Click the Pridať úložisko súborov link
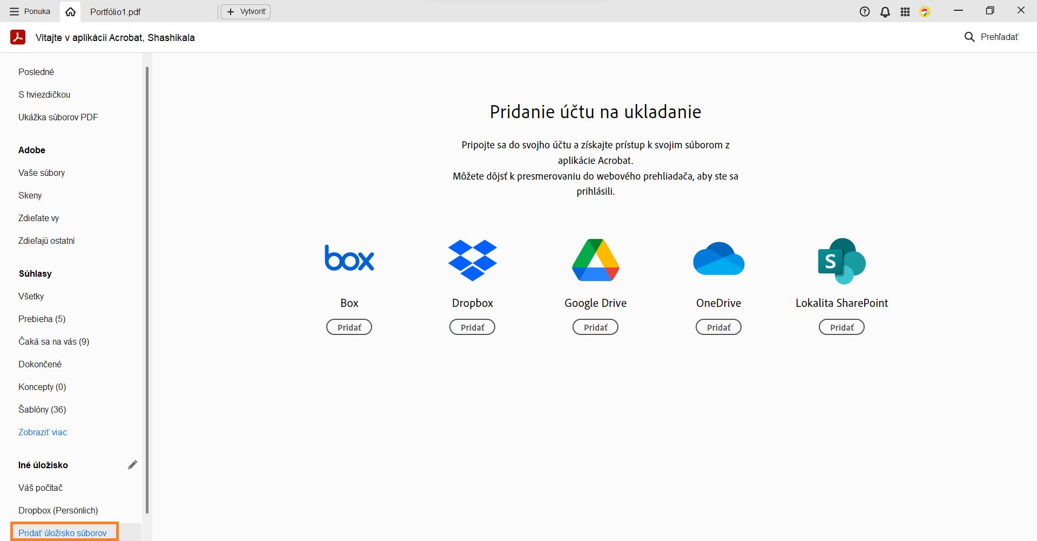Image resolution: width=1037 pixels, height=541 pixels. pyautogui.click(x=63, y=532)
